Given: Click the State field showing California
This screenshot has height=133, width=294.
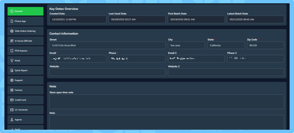Looking at the screenshot, I should (226, 45).
